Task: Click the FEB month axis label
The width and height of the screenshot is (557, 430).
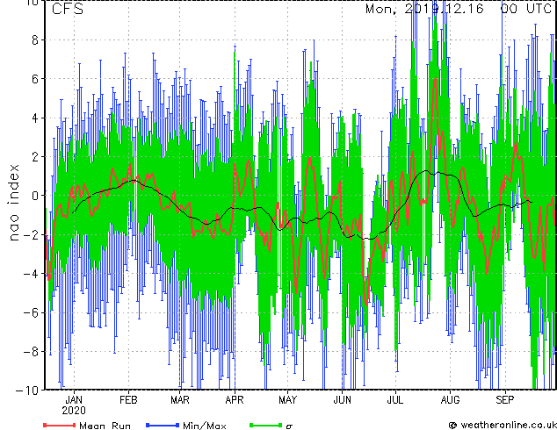Action: click(128, 400)
